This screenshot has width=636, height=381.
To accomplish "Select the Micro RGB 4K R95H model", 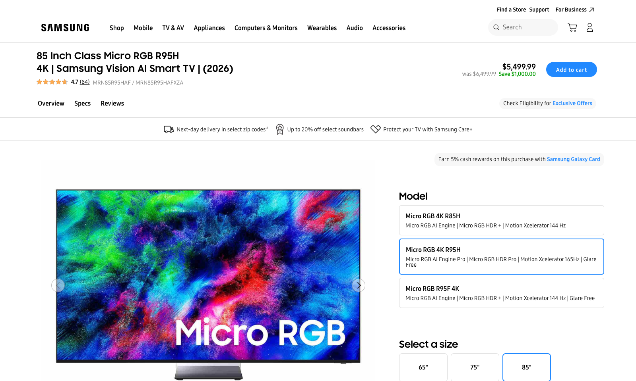I will (502, 257).
